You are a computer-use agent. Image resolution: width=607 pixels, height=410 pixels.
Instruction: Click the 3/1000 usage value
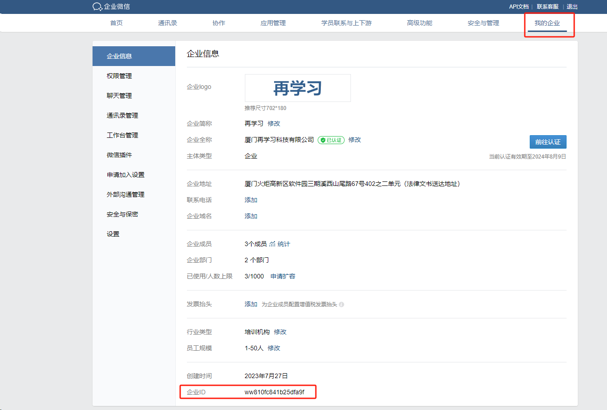click(254, 276)
